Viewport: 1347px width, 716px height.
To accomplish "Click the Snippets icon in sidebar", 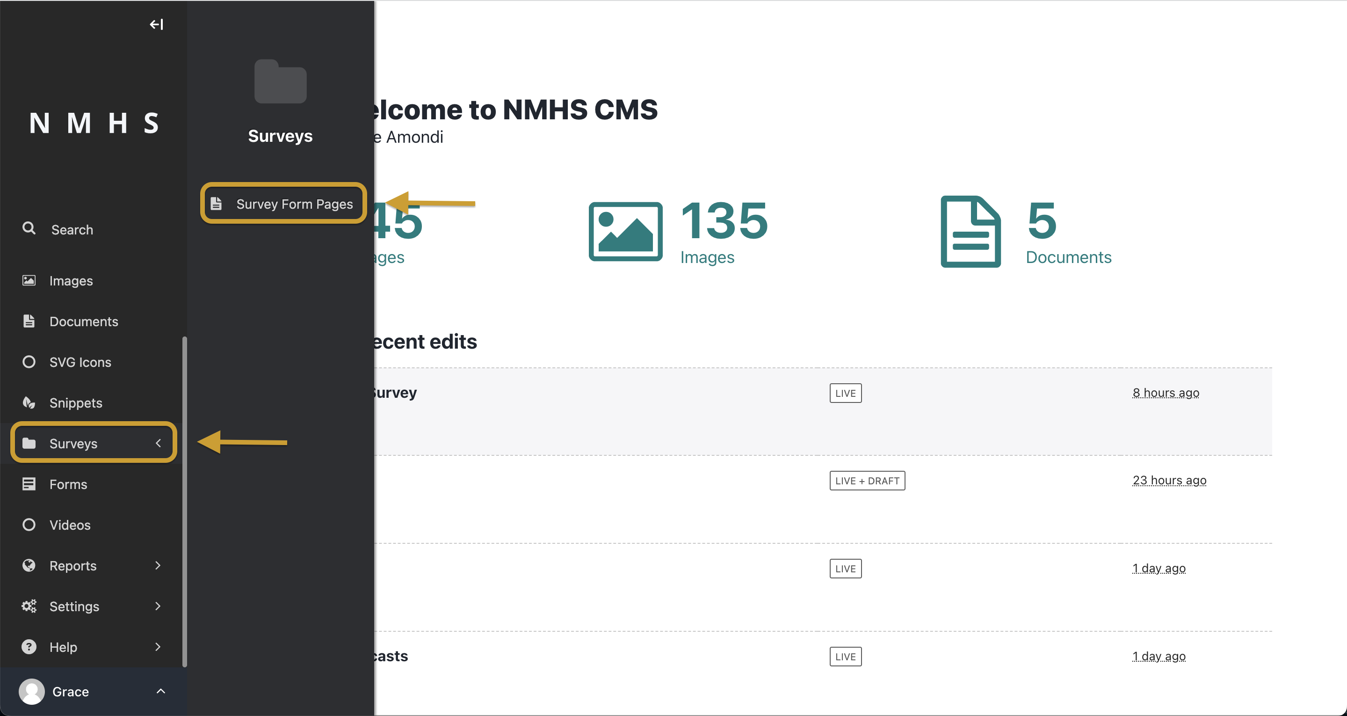I will [29, 402].
